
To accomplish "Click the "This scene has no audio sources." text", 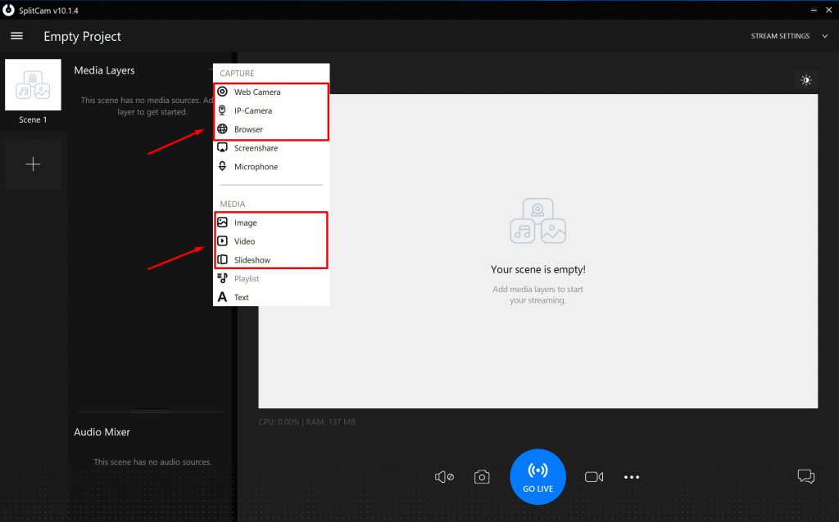I will click(x=152, y=461).
